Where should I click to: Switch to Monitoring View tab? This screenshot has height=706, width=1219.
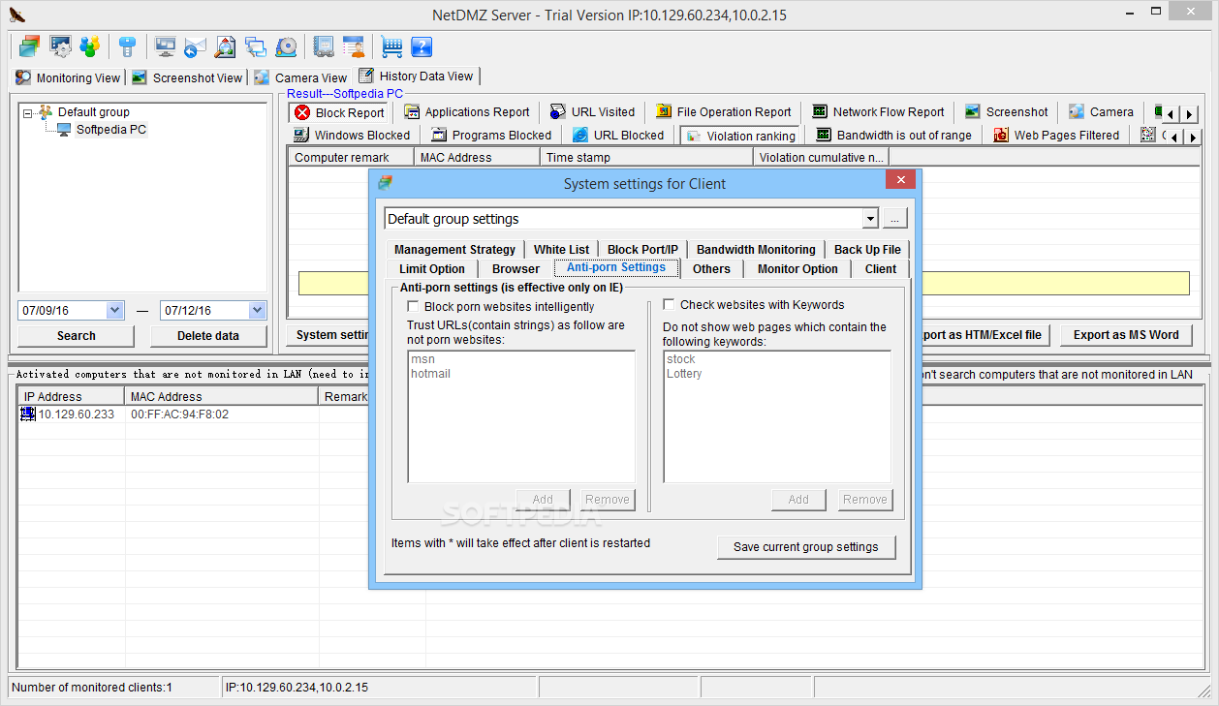tap(68, 77)
